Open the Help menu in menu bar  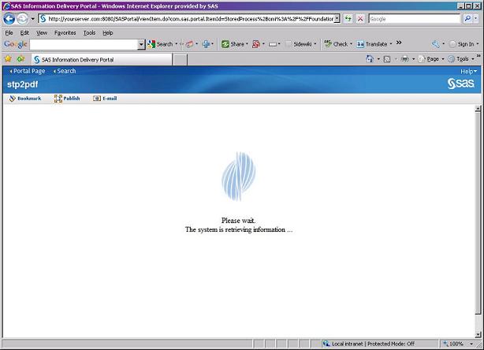(108, 33)
